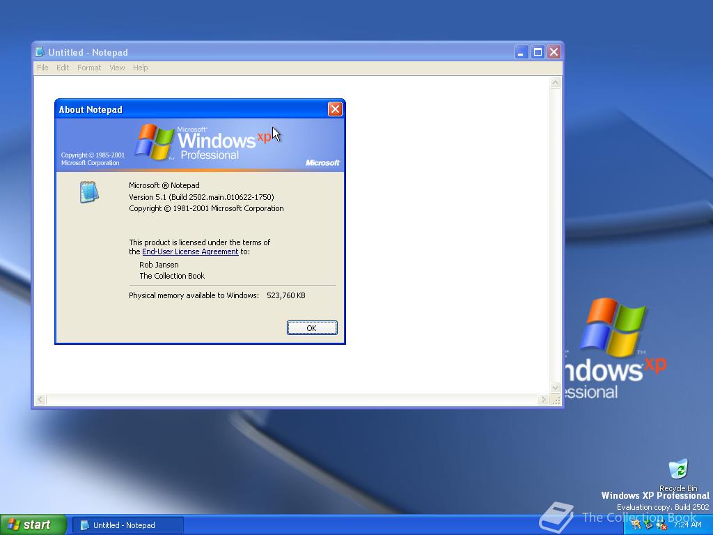Open the End-User License Agreement link

click(190, 251)
